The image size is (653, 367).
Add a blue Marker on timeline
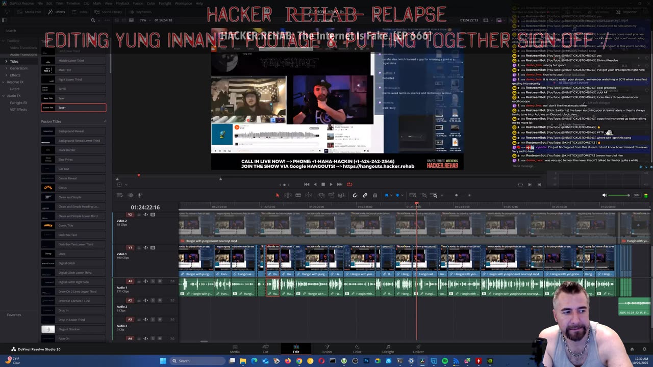[397, 195]
